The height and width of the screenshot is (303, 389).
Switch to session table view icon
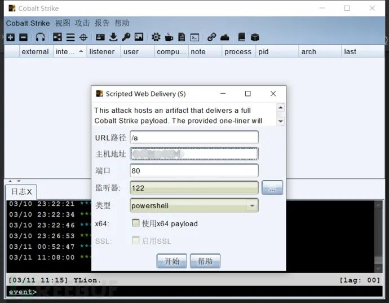click(x=70, y=37)
